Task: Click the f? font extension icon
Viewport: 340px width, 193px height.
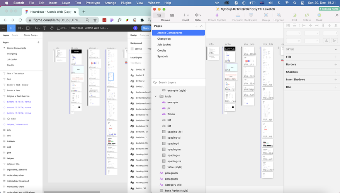Action: (x=119, y=20)
